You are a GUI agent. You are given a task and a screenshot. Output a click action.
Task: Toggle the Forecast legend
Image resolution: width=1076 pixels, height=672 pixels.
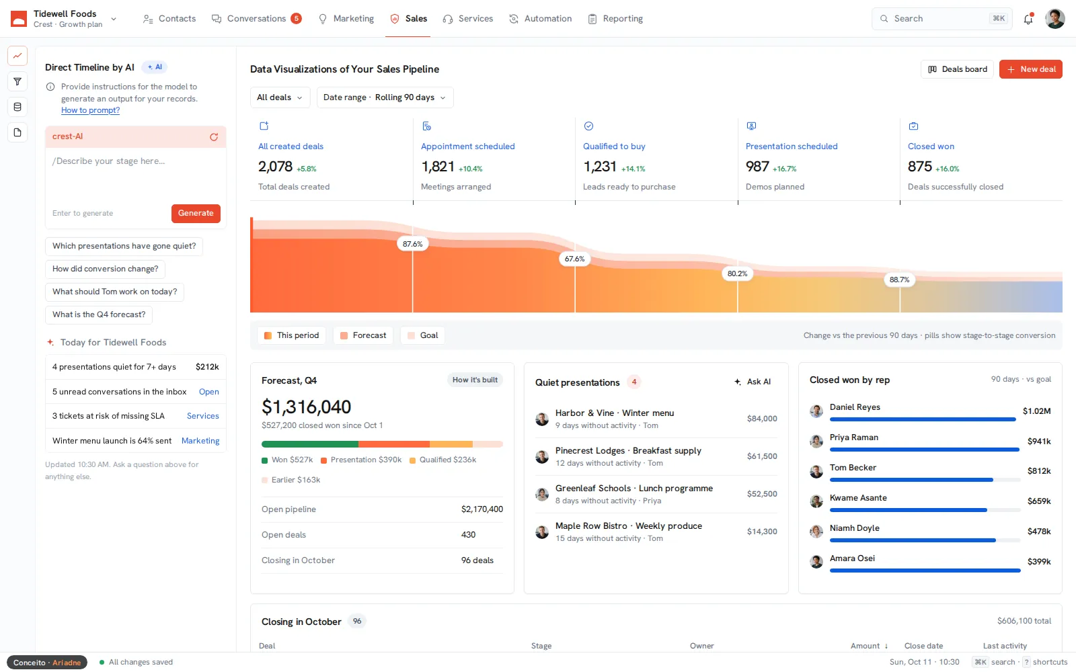[363, 335]
